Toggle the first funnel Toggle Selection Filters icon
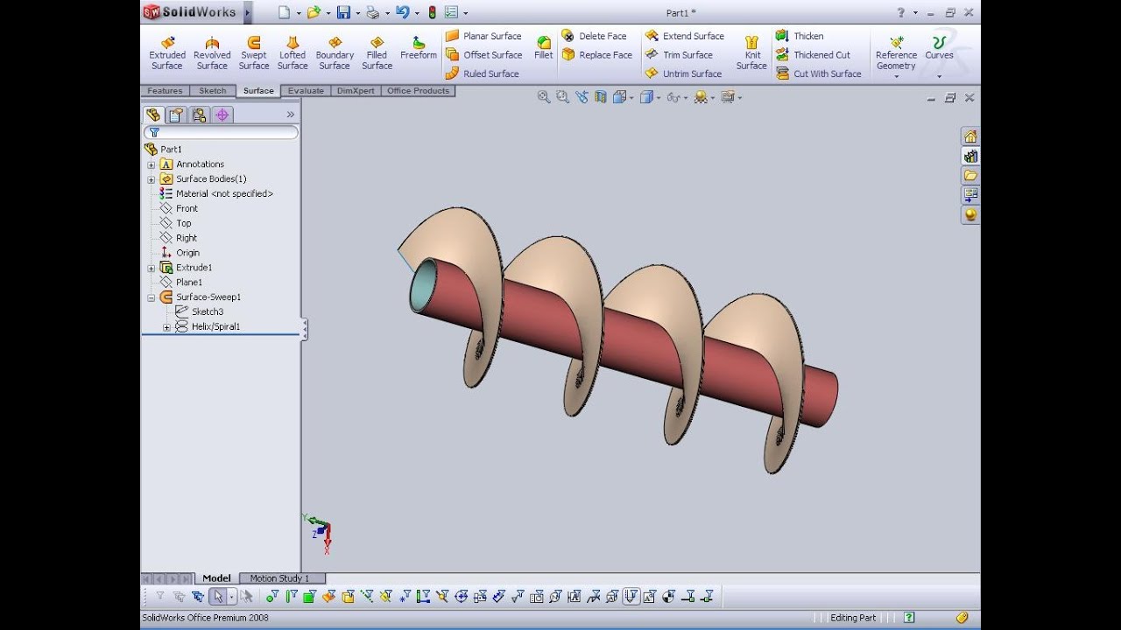The image size is (1121, 630). tap(159, 597)
